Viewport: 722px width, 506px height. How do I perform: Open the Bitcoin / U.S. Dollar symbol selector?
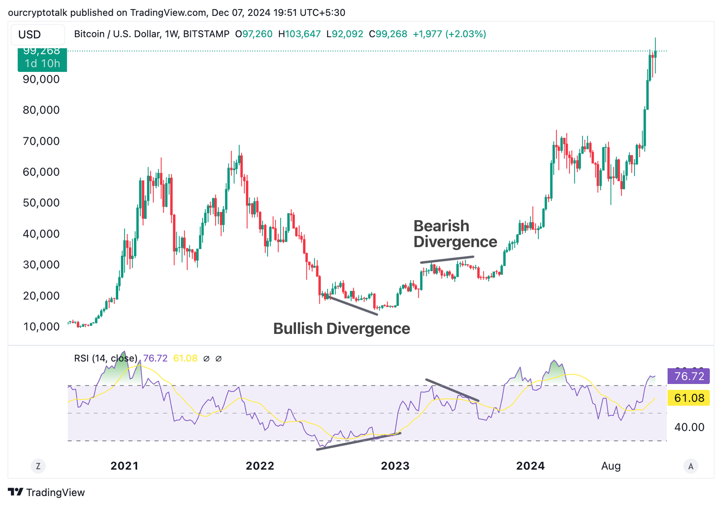[117, 33]
